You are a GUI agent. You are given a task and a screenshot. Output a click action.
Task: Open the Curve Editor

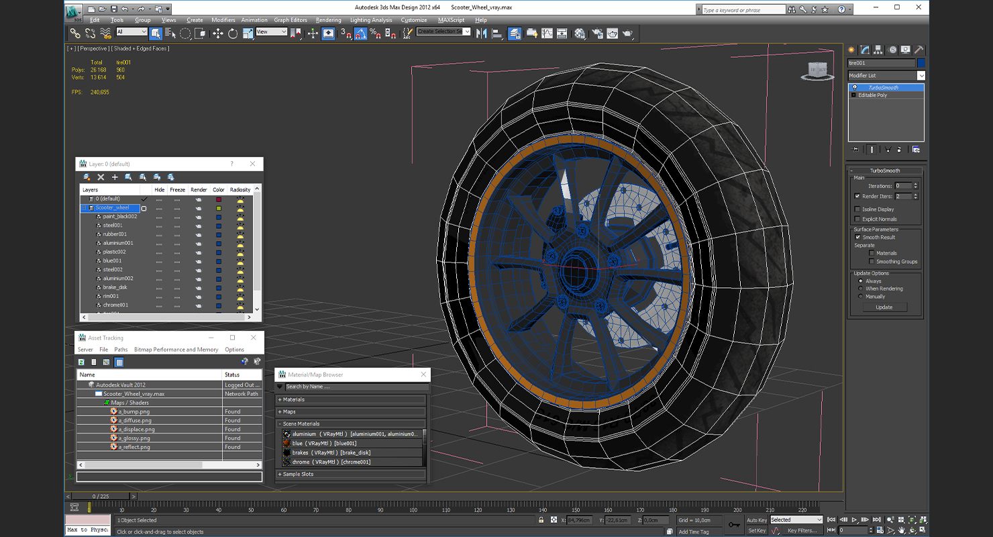click(547, 34)
